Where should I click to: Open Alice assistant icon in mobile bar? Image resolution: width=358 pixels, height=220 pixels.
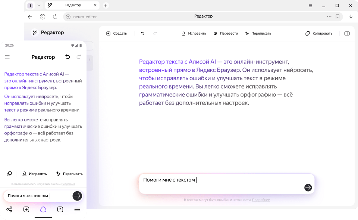tap(43, 210)
